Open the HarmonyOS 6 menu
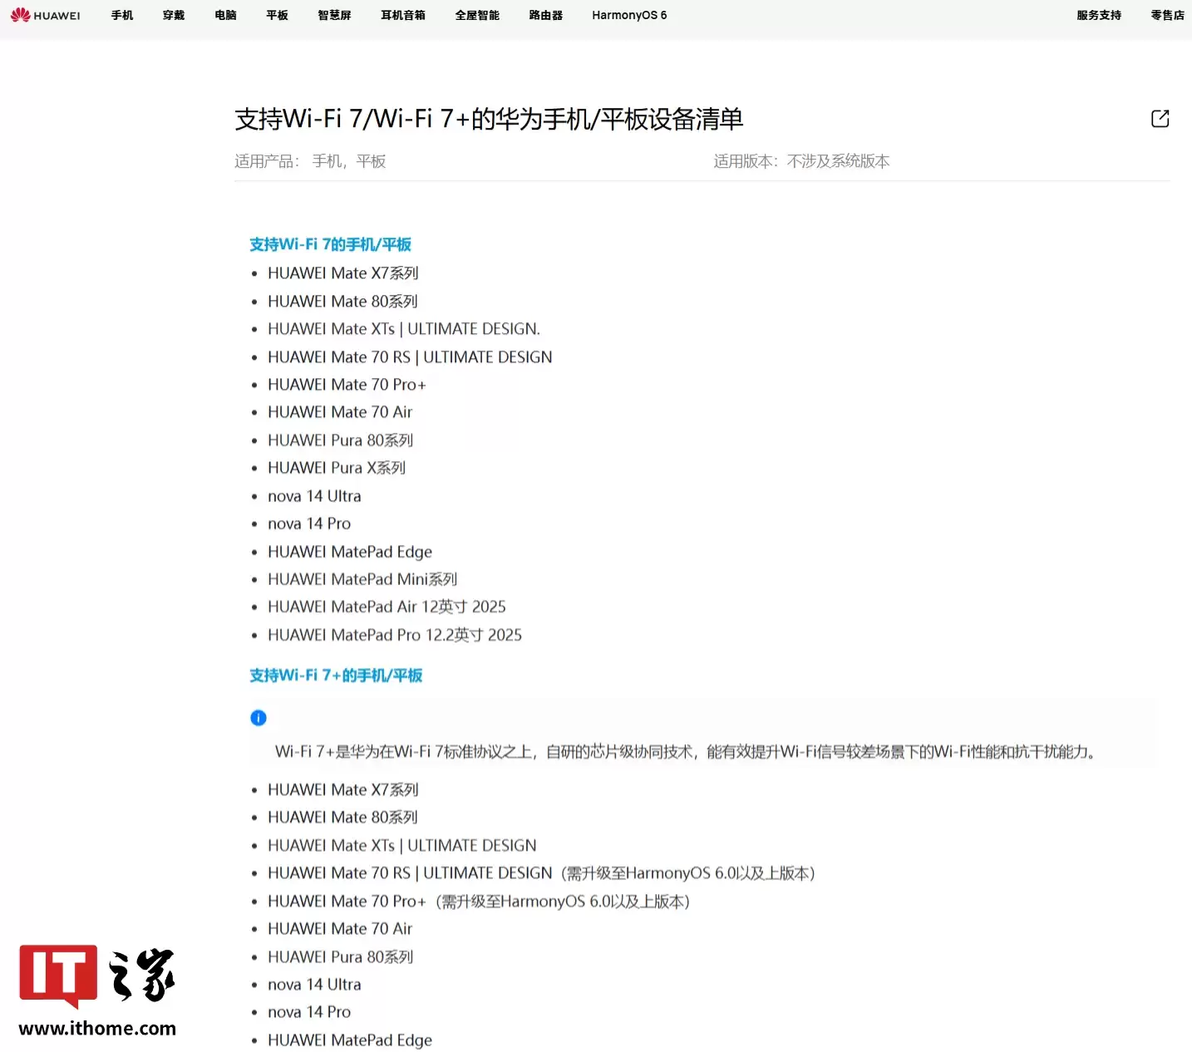Image resolution: width=1192 pixels, height=1052 pixels. click(628, 15)
